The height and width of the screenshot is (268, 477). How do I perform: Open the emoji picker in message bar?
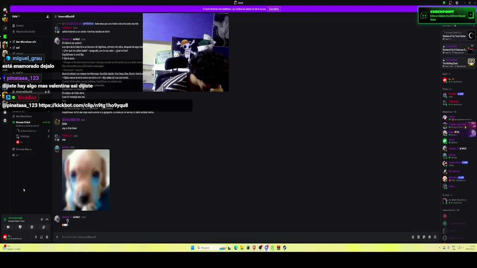click(429, 237)
